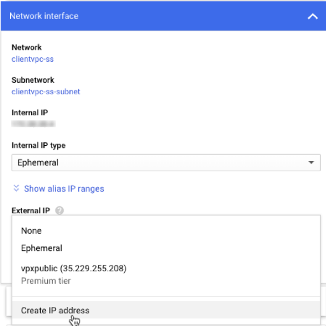Click the Network field label
Screen dimensions: 326x326
27,47
